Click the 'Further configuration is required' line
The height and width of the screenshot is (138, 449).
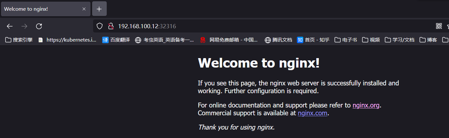[x=272, y=91]
